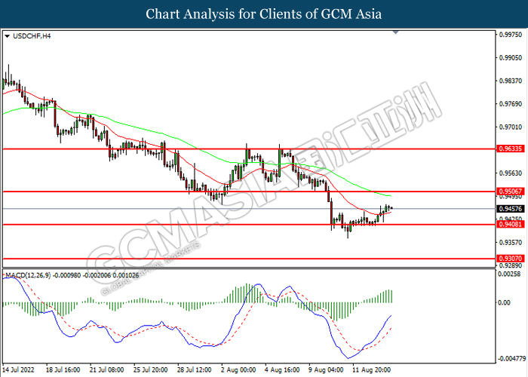528x377 pixels.
Task: Click the 0.96335 resistance level label
Action: [511, 149]
